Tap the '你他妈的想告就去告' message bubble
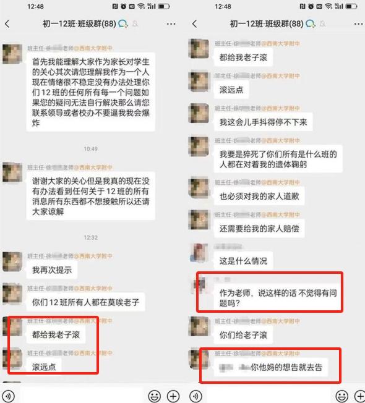This screenshot has height=403, width=365. click(x=270, y=367)
